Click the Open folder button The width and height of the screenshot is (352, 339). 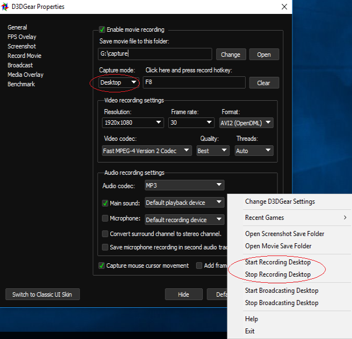coord(264,55)
